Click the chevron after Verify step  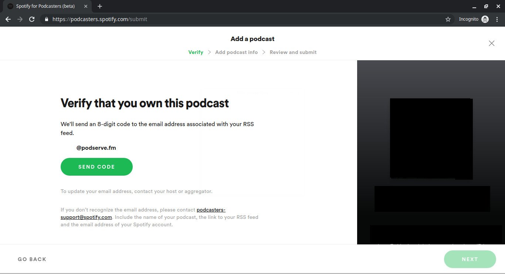click(x=209, y=52)
